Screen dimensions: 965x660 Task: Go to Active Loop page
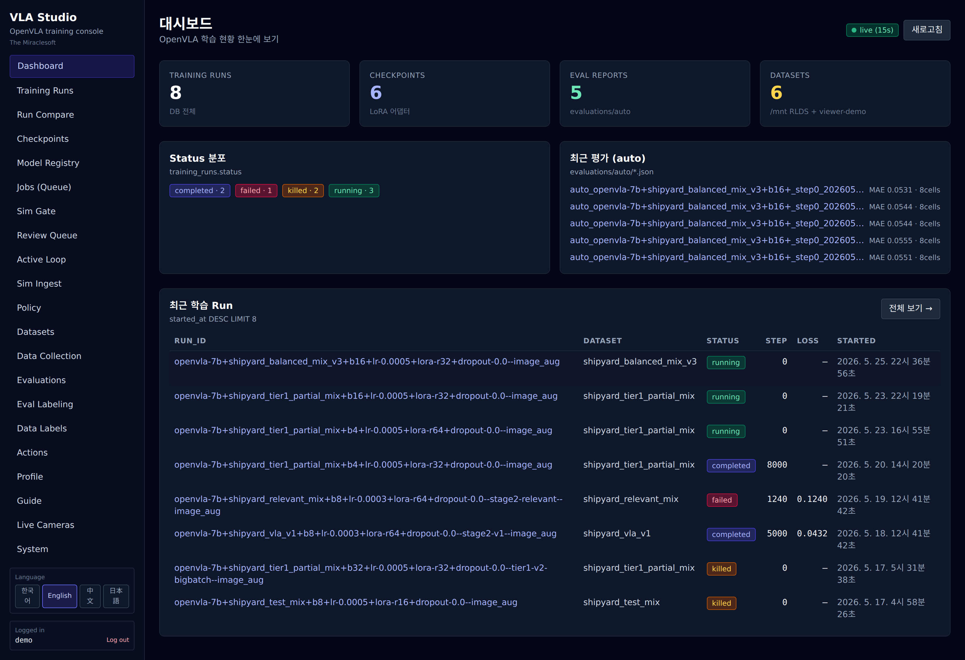pyautogui.click(x=72, y=259)
